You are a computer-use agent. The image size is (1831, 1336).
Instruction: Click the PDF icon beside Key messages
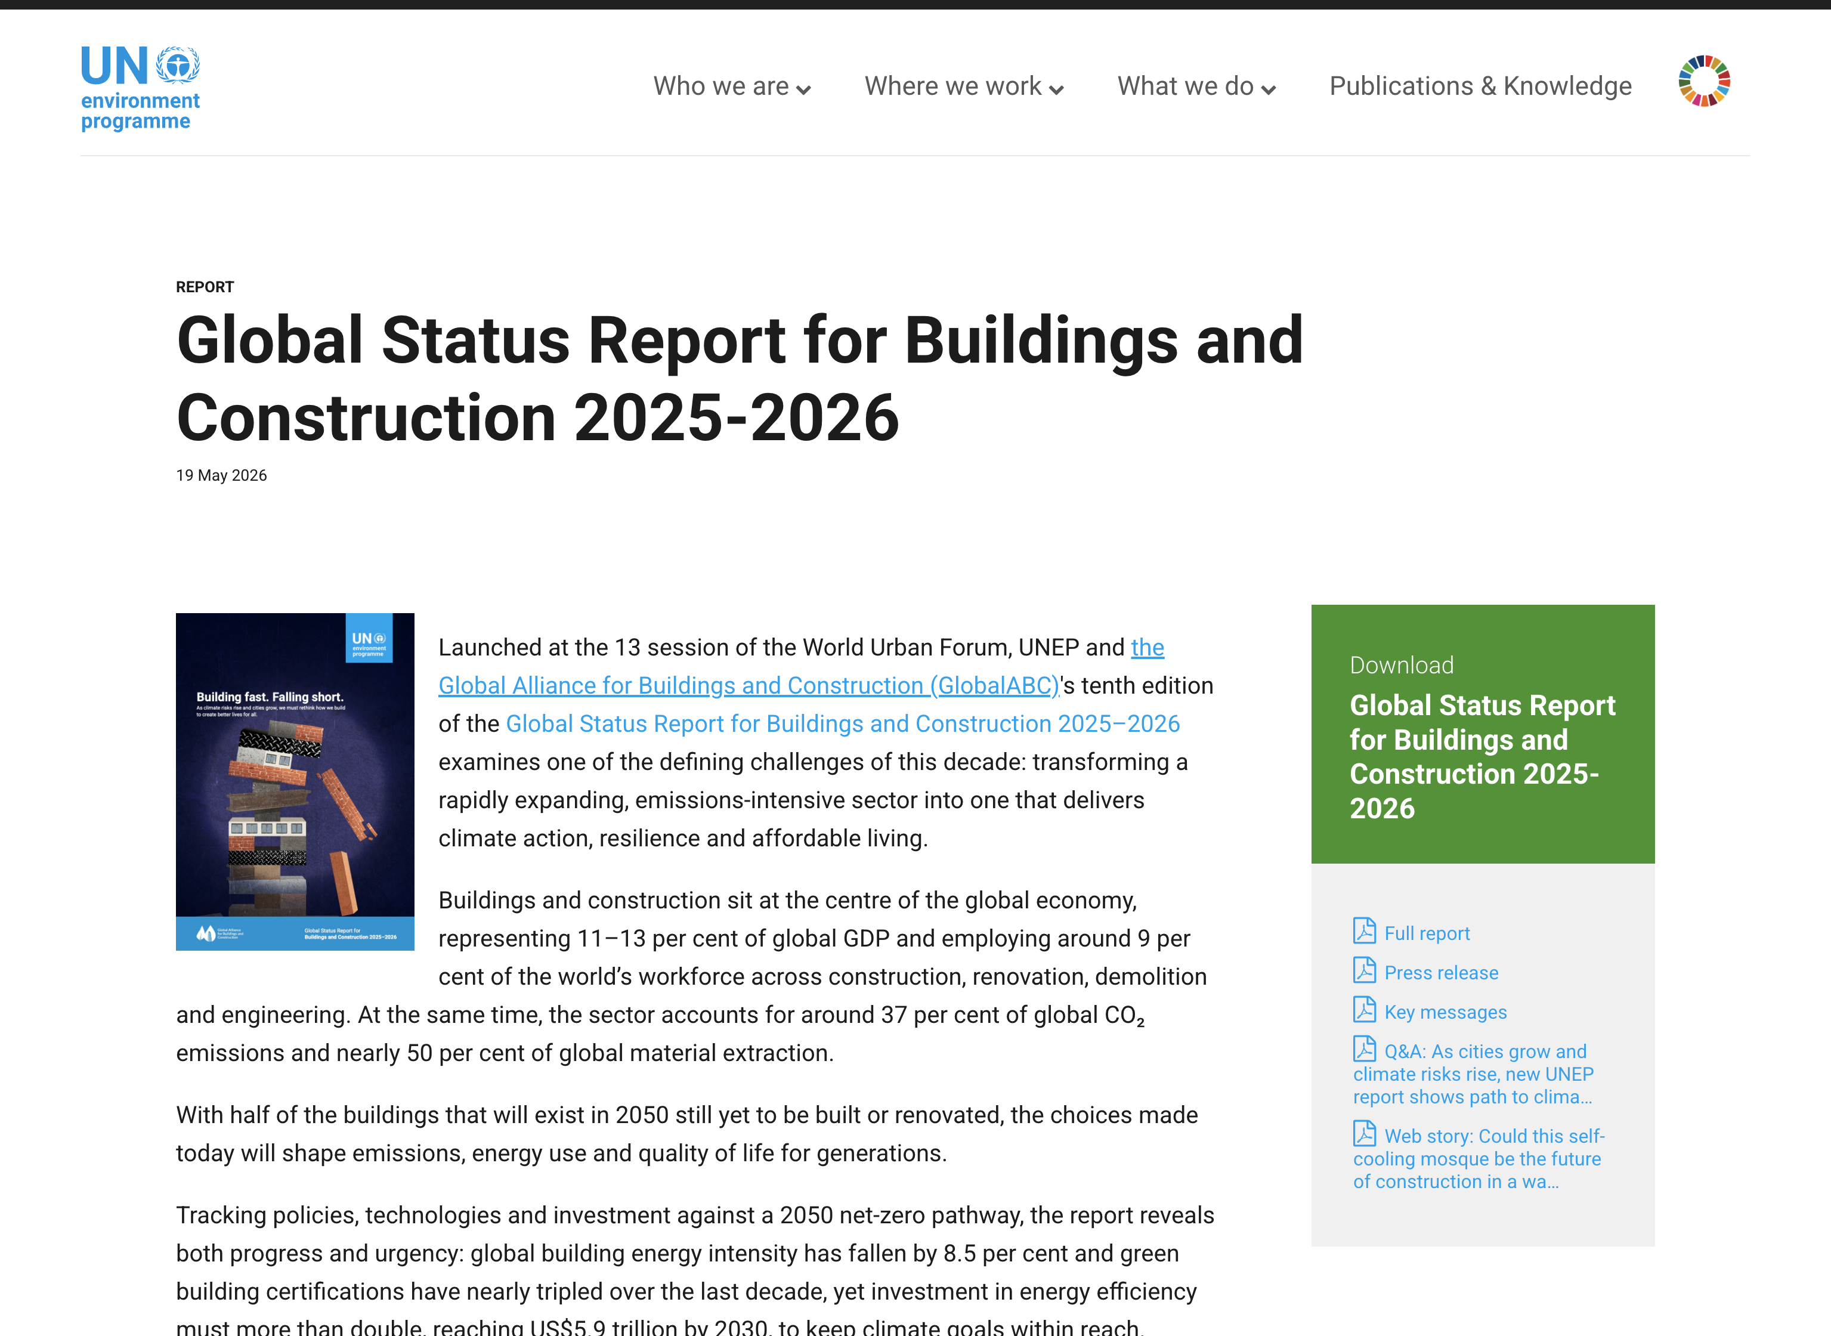pyautogui.click(x=1365, y=1010)
